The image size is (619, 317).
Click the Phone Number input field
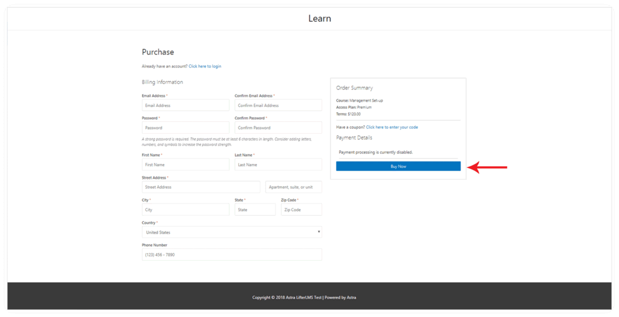point(232,255)
